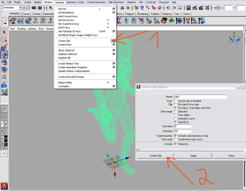
Task: Choose the Scale tool cube icon
Action: click(x=4, y=69)
